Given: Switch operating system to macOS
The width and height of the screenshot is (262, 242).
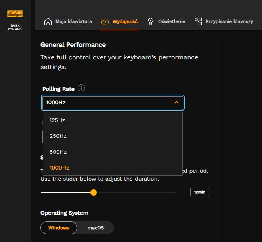Looking at the screenshot, I should pyautogui.click(x=96, y=228).
